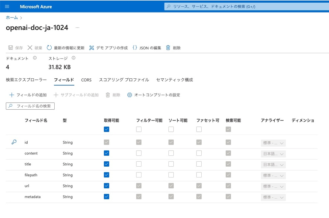This screenshot has height=218, width=329.
Task: Uncheck 取得可能 for the content field
Action: (107, 153)
